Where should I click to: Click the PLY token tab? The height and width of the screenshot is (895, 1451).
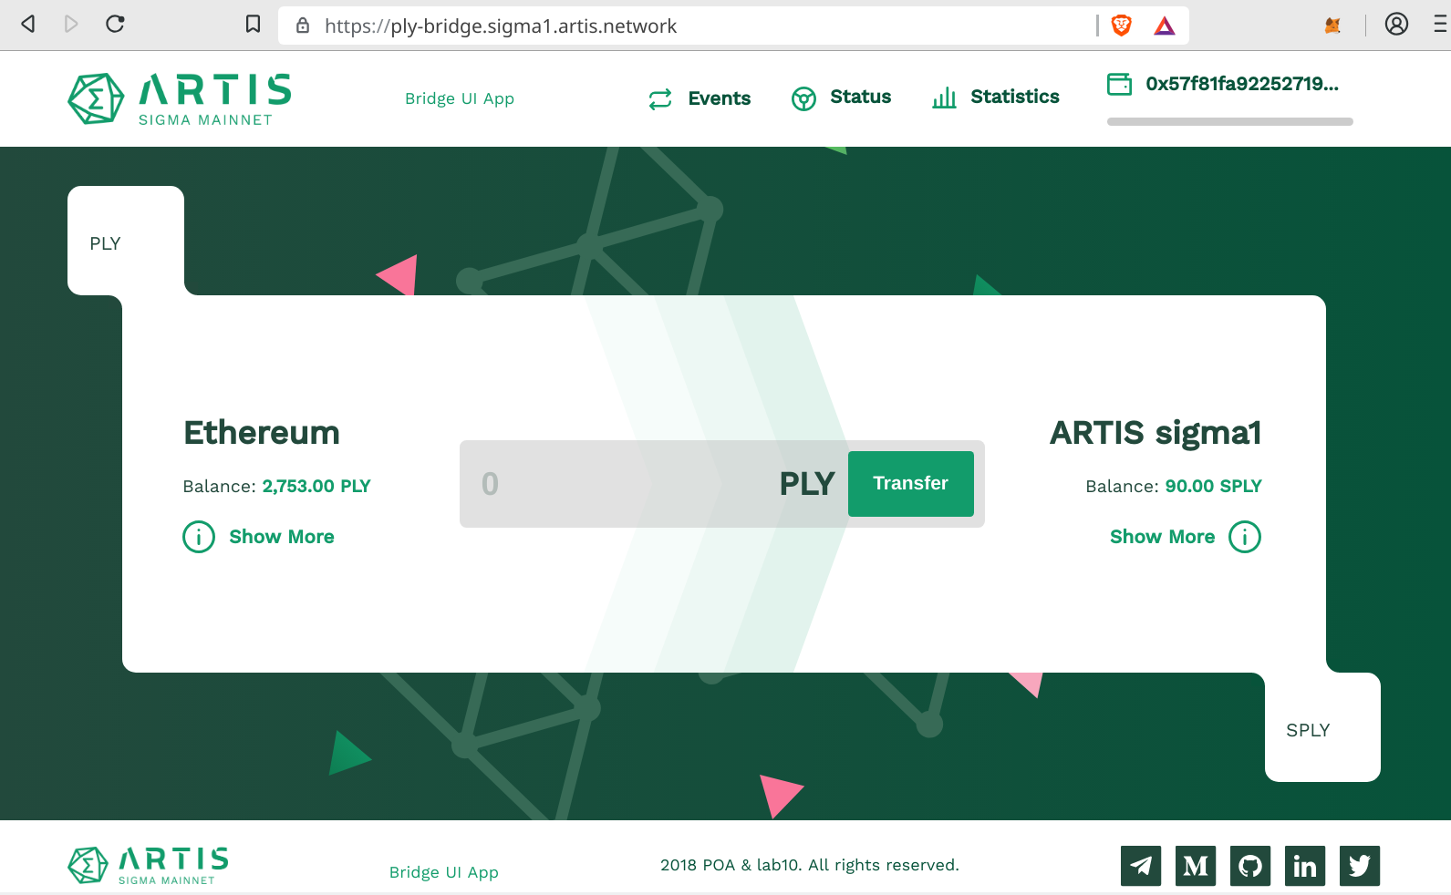(126, 241)
